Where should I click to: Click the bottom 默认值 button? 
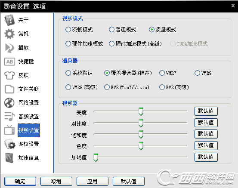point(128,181)
